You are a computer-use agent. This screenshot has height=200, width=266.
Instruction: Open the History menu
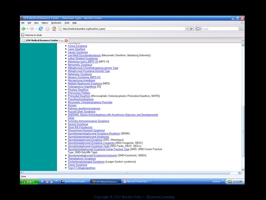[x=45, y=23]
